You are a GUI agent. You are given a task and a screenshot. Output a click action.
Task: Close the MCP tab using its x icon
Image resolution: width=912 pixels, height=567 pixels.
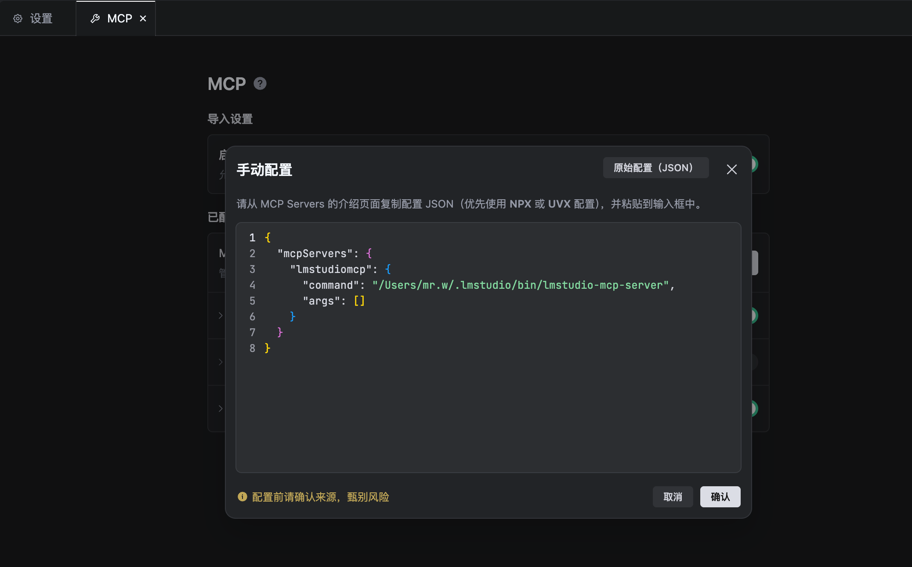click(143, 18)
